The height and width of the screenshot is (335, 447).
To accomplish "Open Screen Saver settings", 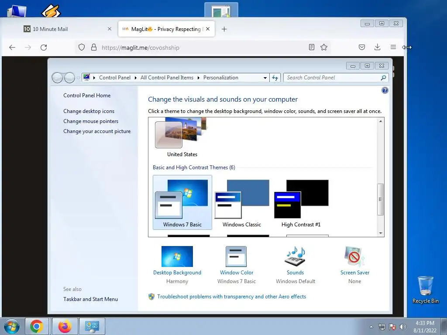I will (354, 265).
